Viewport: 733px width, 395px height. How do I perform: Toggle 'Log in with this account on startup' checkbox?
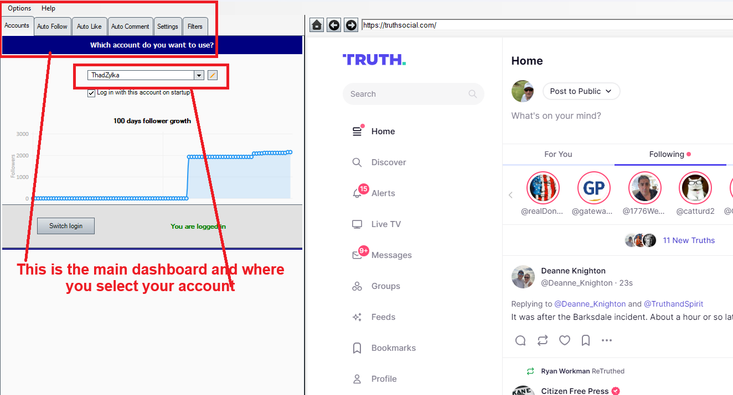[91, 93]
